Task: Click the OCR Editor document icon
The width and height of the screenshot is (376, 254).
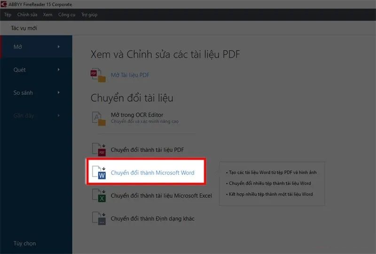Action: click(99, 119)
